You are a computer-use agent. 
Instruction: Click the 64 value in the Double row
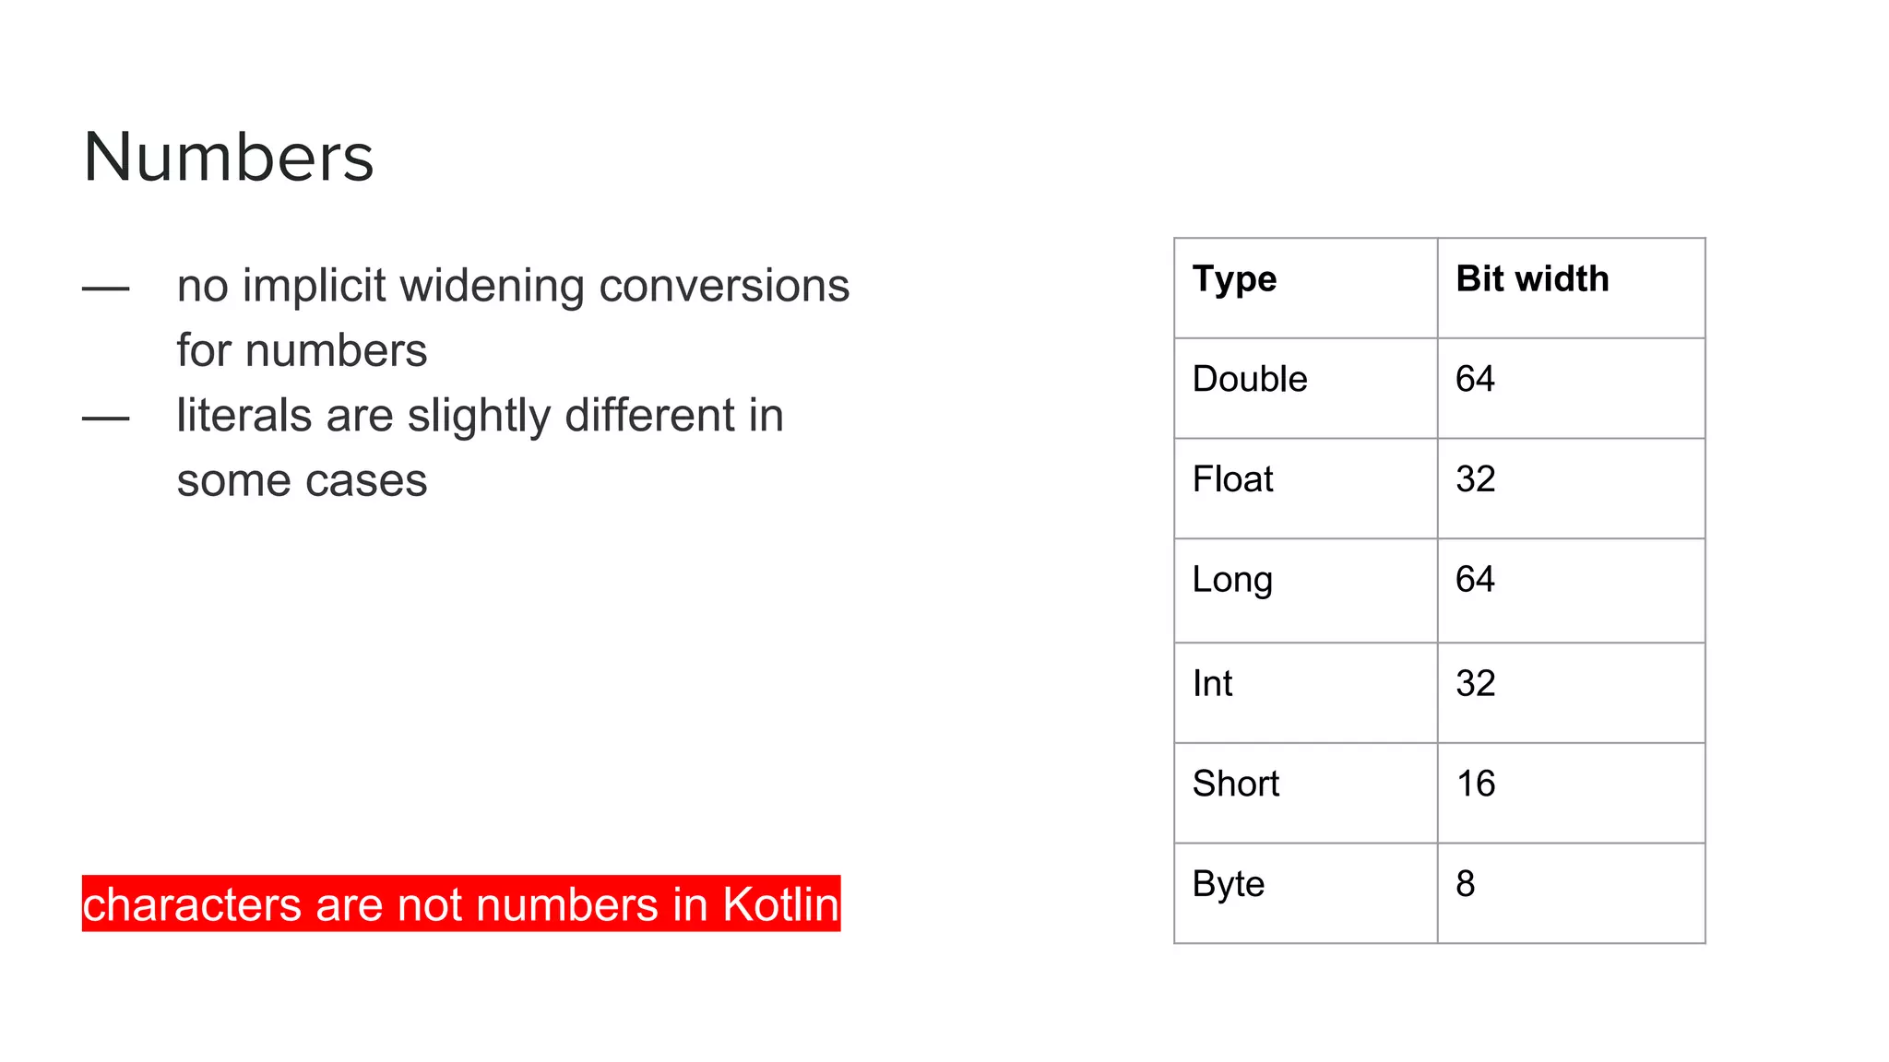1475,379
